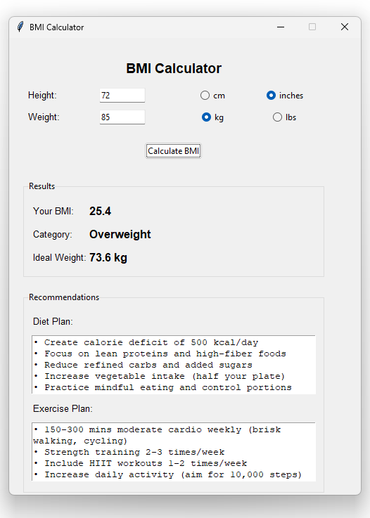Click the disabled maximize button
The height and width of the screenshot is (518, 370).
(312, 27)
